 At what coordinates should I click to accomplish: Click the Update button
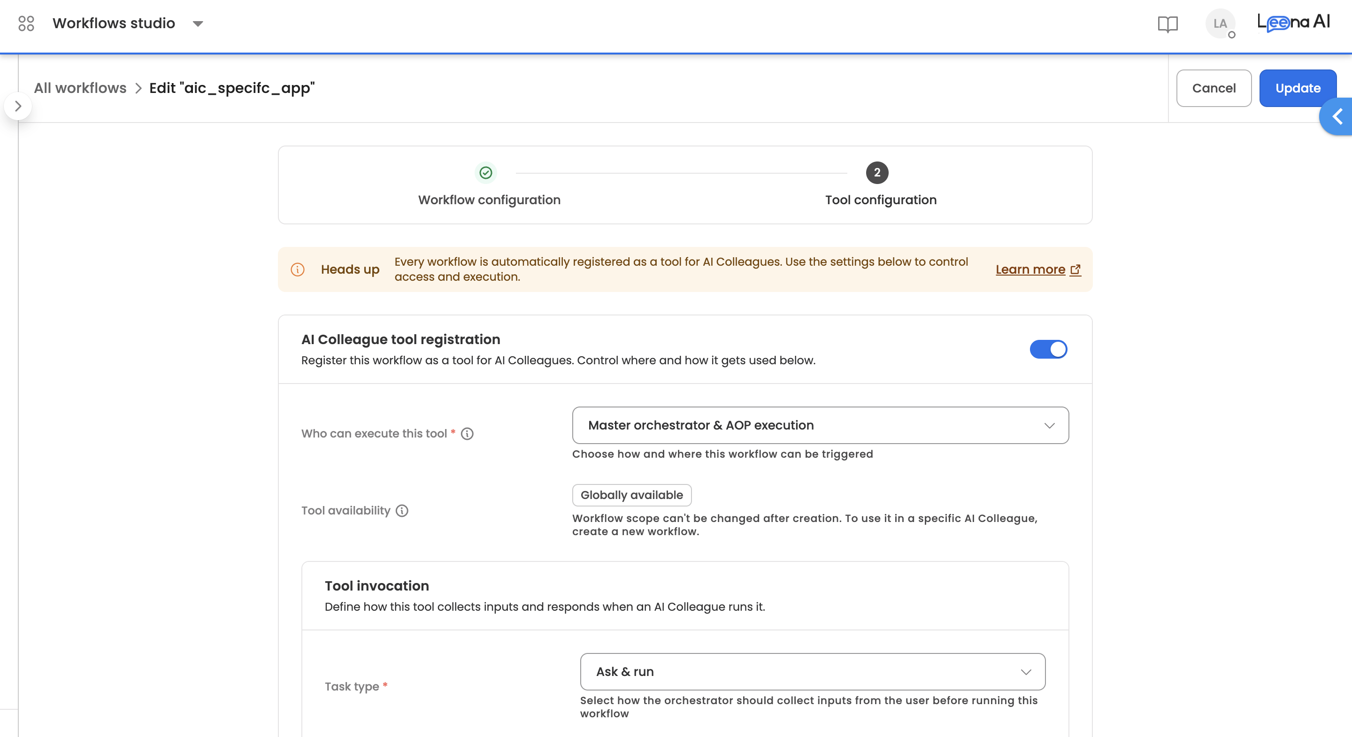click(1298, 88)
